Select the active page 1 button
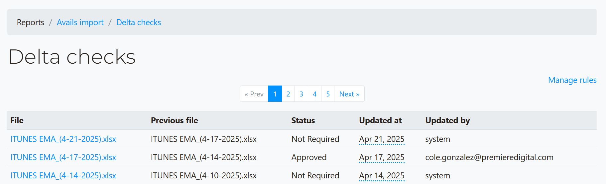Screen dimensions: 606x184 (275, 94)
